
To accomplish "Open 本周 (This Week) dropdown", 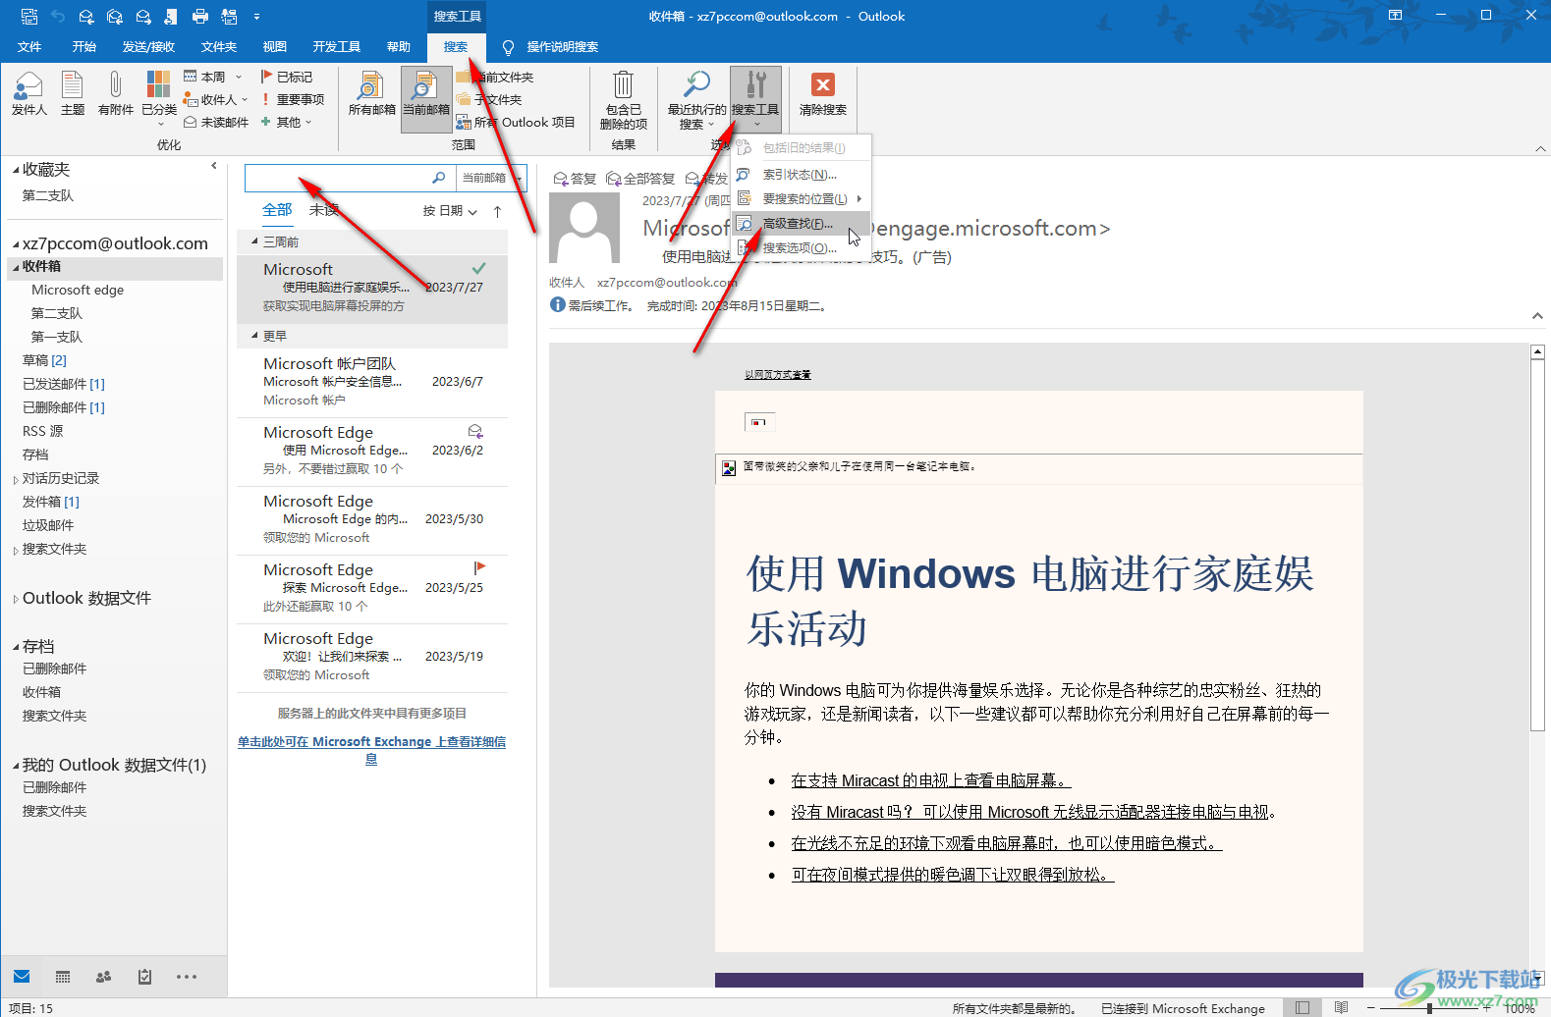I will coord(212,77).
